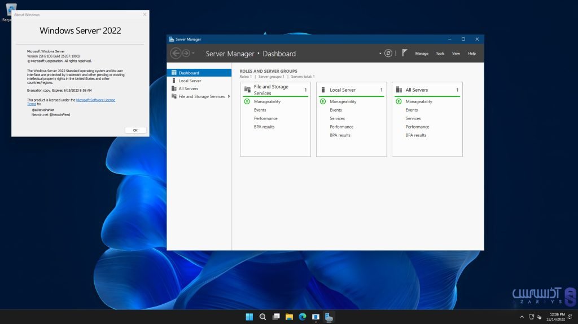This screenshot has height=324, width=578.
Task: Open the Manage menu
Action: click(422, 54)
